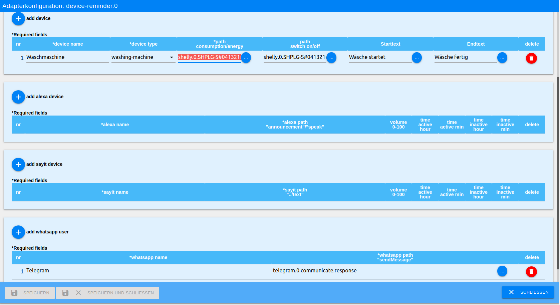560x305 pixels.
Task: Click the *whatsapp path sendMessage header
Action: point(395,257)
